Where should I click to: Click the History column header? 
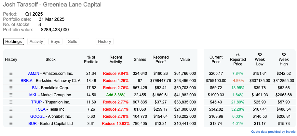coord(11,60)
